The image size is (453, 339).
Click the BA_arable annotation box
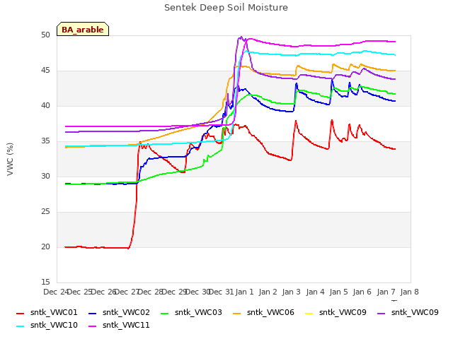point(83,29)
